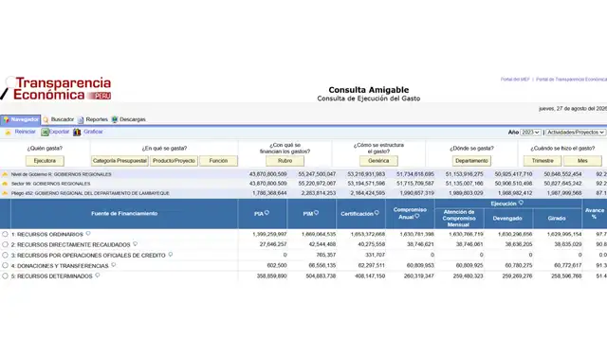Screen dimensions: 607x356
Task: Click the Consulta Amigable title
Action: (369, 90)
